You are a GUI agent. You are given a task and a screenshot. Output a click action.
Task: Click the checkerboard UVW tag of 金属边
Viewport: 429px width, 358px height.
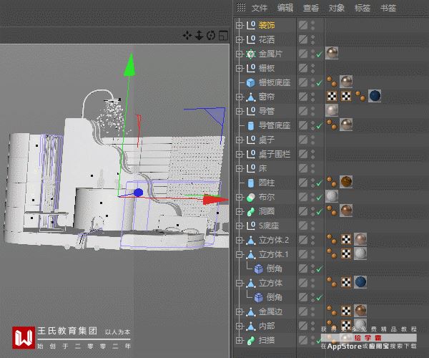(x=346, y=311)
